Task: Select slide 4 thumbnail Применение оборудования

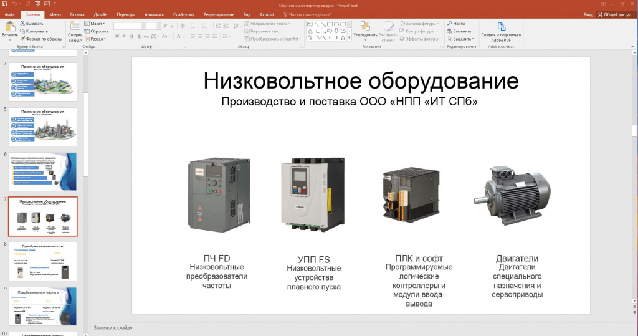Action: pos(43,82)
